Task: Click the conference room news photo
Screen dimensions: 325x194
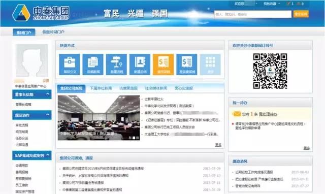Action: click(99, 118)
